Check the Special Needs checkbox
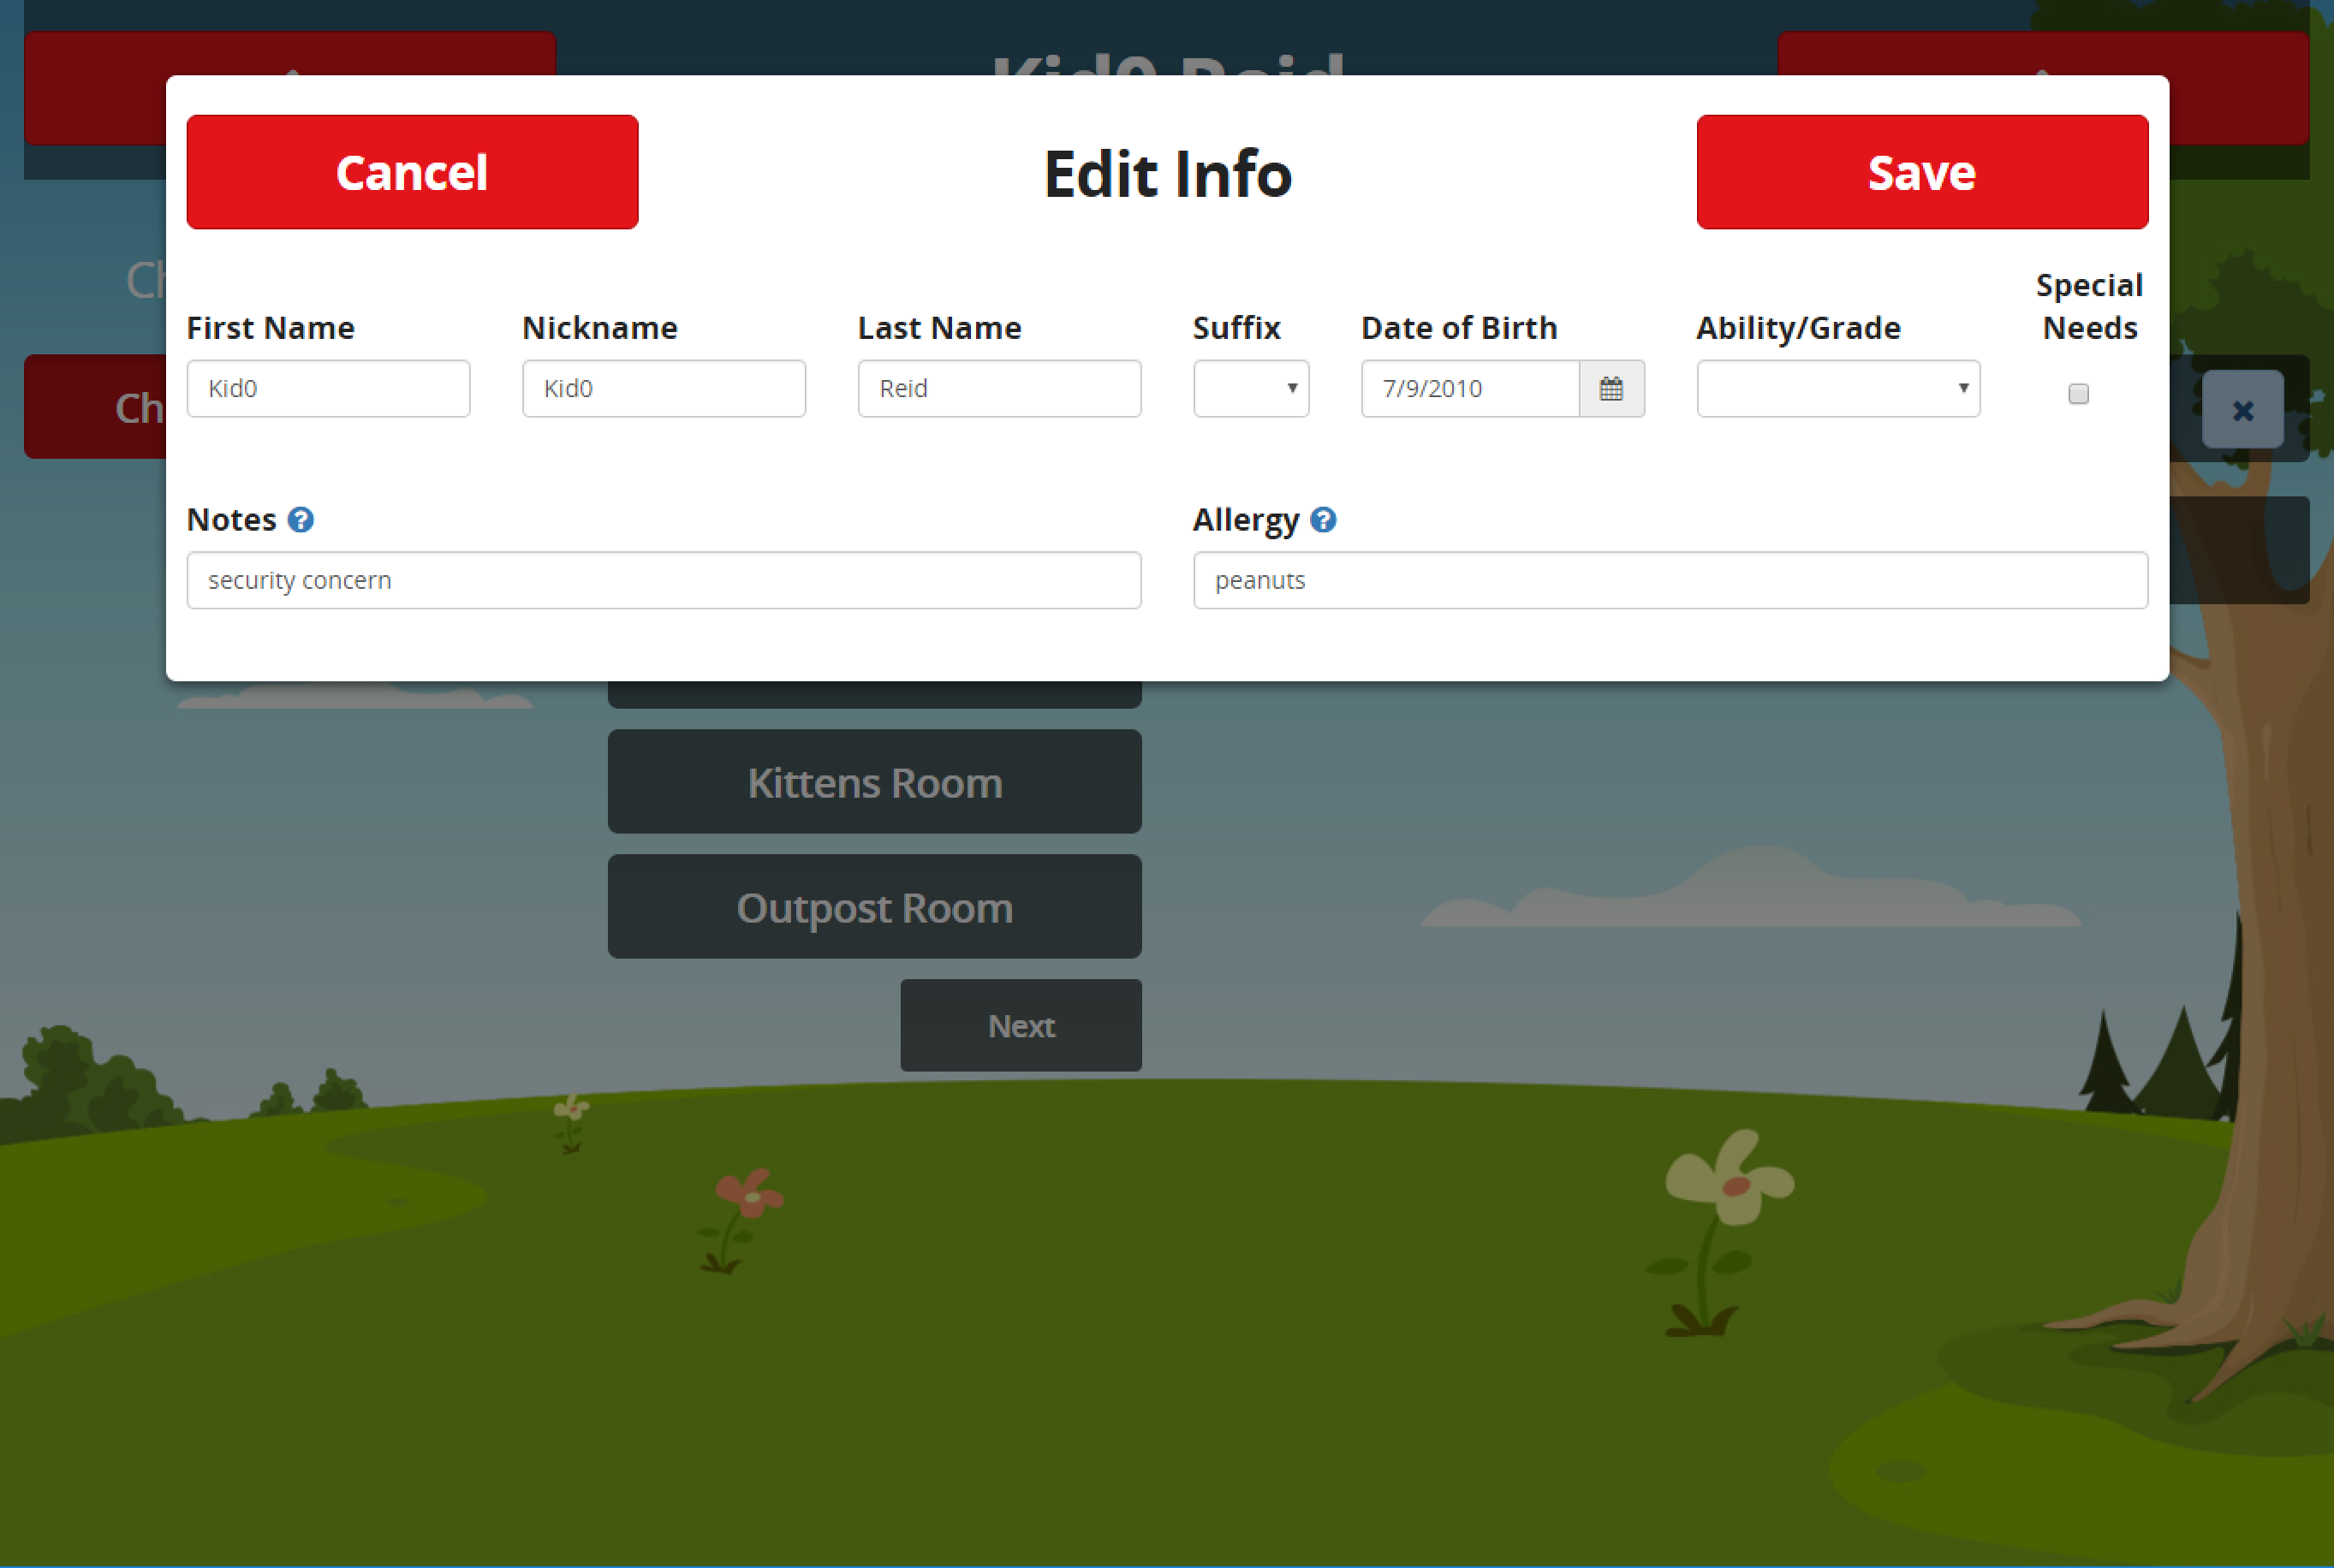2334x1568 pixels. tap(2078, 394)
